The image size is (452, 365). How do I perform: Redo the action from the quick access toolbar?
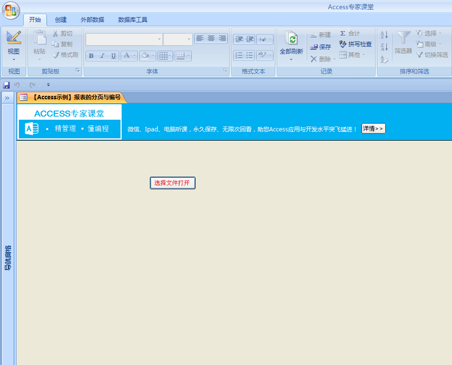click(32, 85)
